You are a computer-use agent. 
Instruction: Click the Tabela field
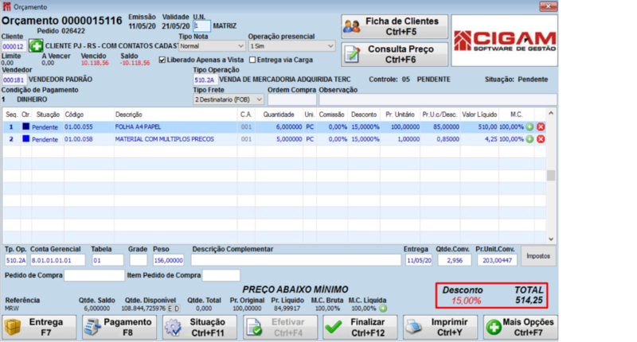click(107, 260)
